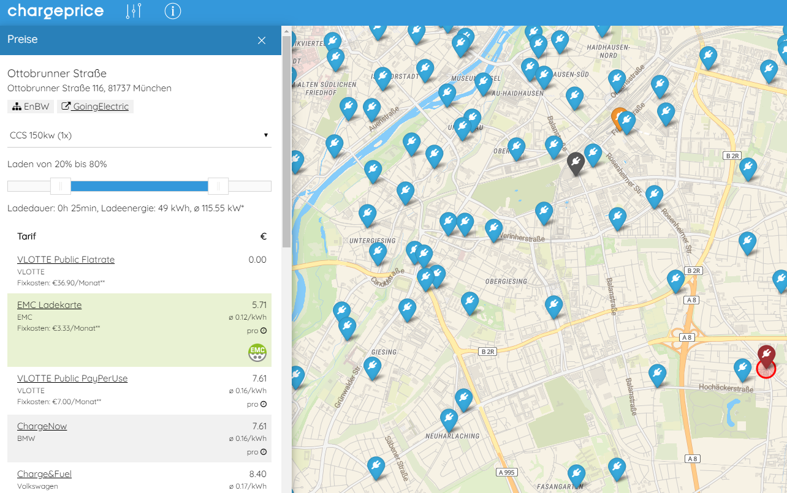Click the chargeprice logo
This screenshot has width=787, height=493.
click(56, 11)
